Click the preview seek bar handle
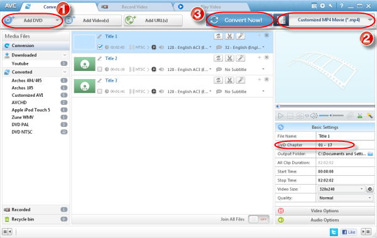 278,106
